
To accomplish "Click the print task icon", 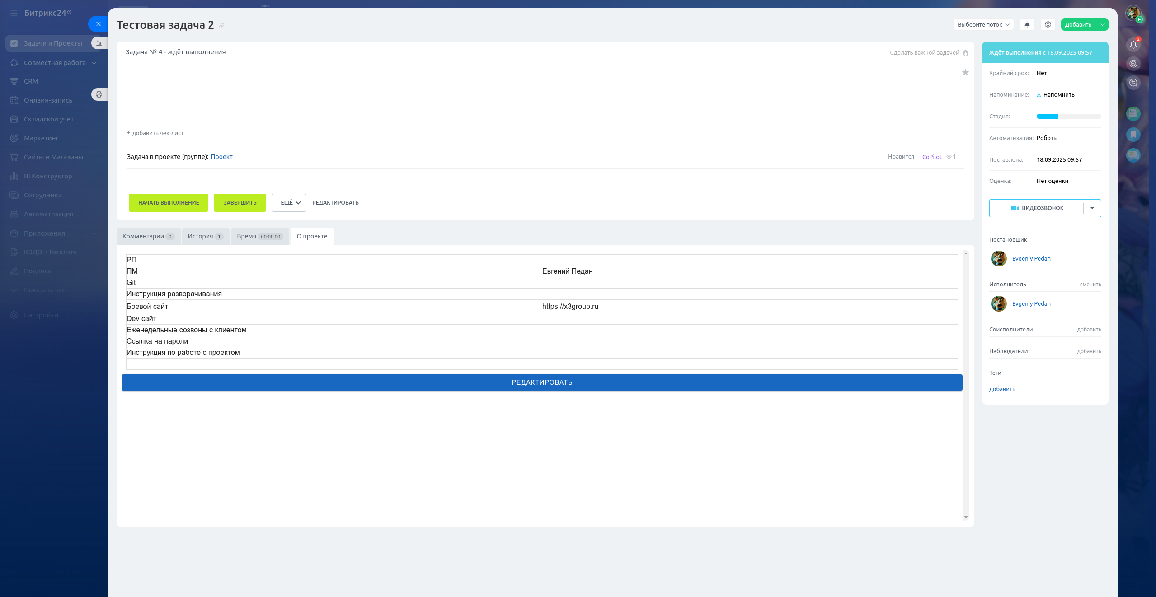I will 99,94.
